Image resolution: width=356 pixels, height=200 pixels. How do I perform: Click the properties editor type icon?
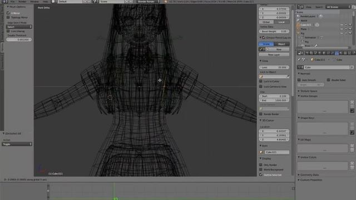coord(300,53)
